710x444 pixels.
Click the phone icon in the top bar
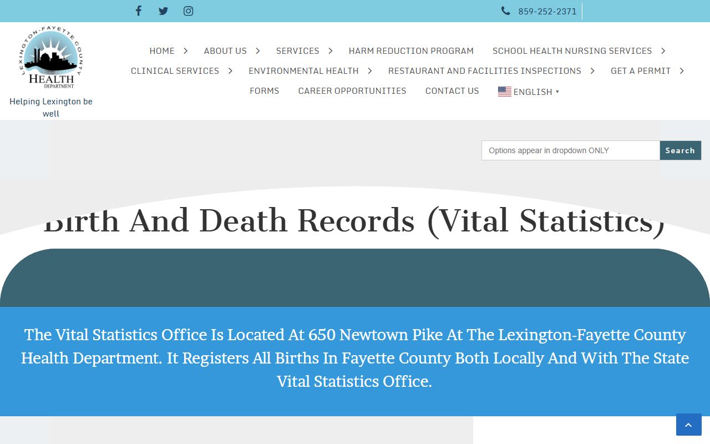click(x=505, y=11)
